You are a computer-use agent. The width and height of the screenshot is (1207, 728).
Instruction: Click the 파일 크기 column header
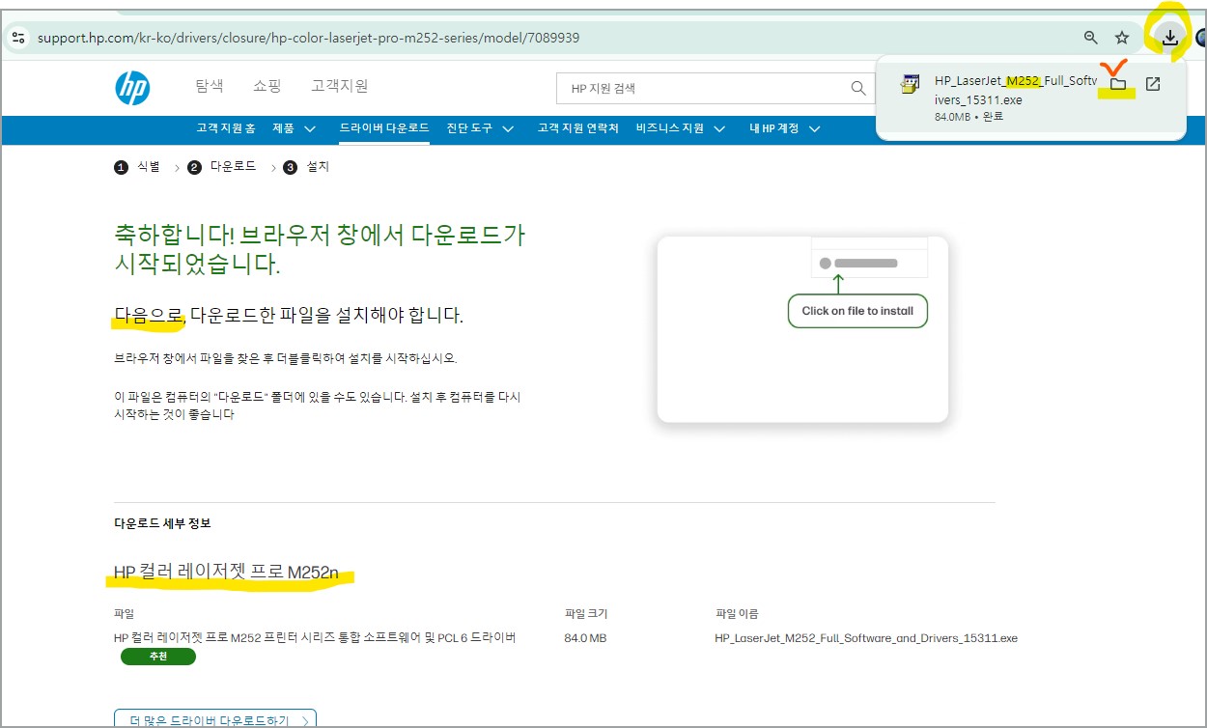point(586,614)
